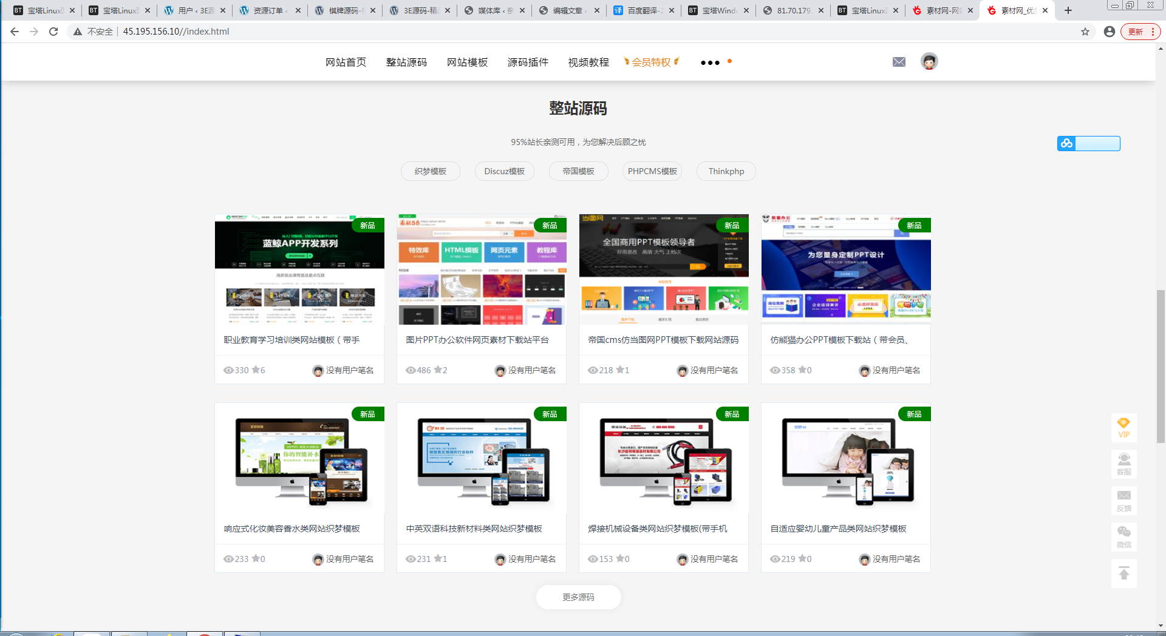Open the 反馈 feedback envelope icon
1166x636 pixels.
click(1124, 500)
